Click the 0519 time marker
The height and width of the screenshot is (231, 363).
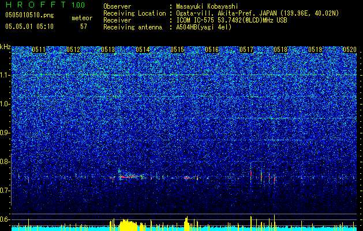315,50
